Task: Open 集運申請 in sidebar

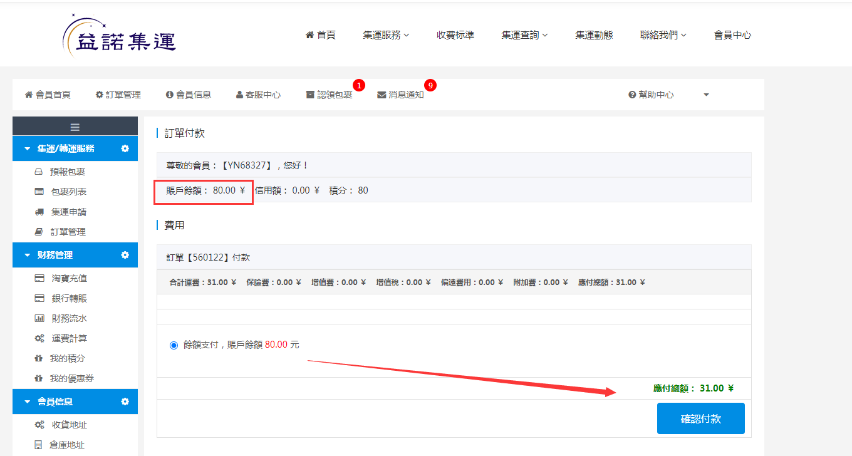Action: click(x=69, y=212)
